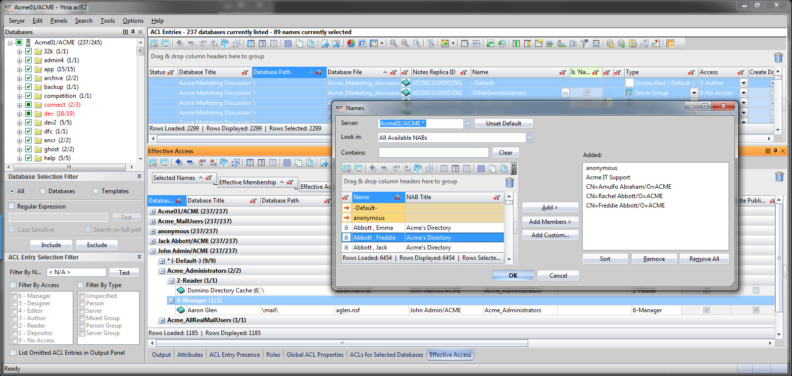Image resolution: width=792 pixels, height=376 pixels.
Task: Click the filter icon on Name column in Names dialog
Action: click(x=397, y=198)
